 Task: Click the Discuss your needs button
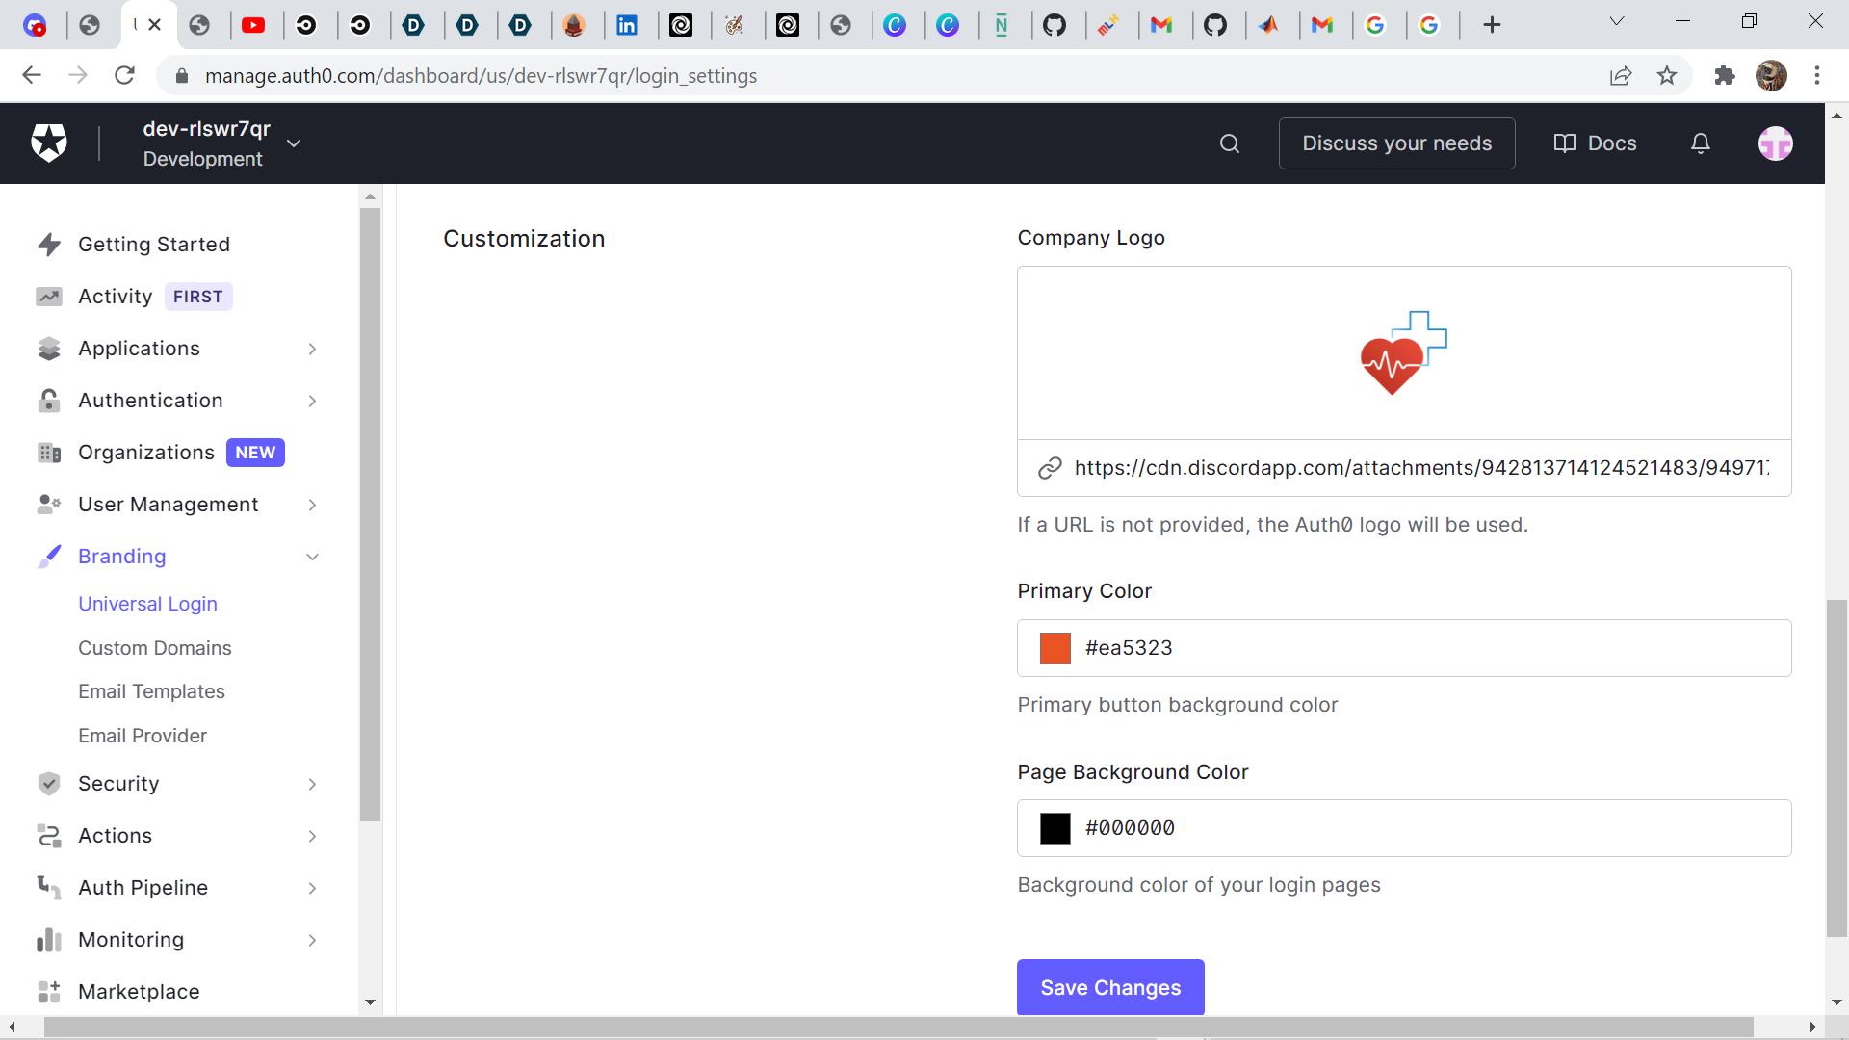point(1396,143)
